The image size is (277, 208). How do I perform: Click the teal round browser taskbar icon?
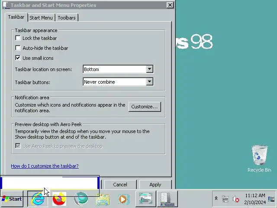[81, 199]
